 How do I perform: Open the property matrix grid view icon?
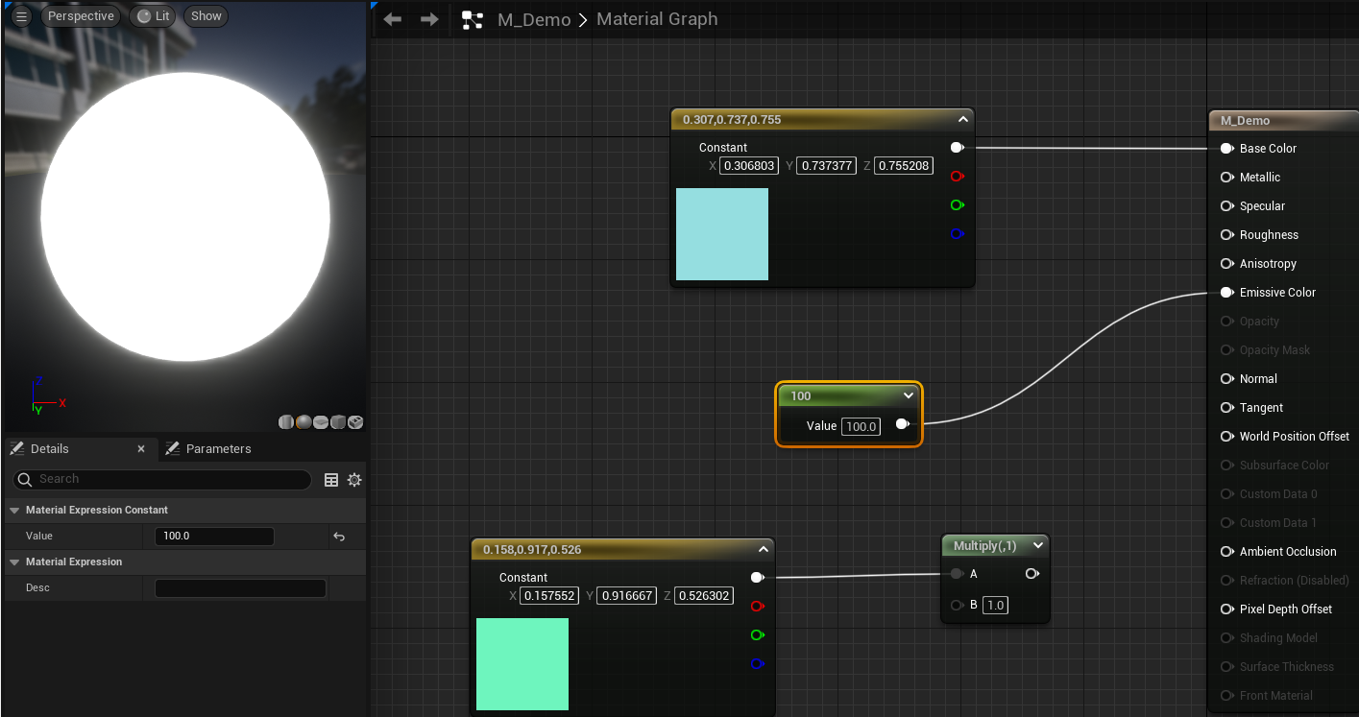tap(331, 480)
